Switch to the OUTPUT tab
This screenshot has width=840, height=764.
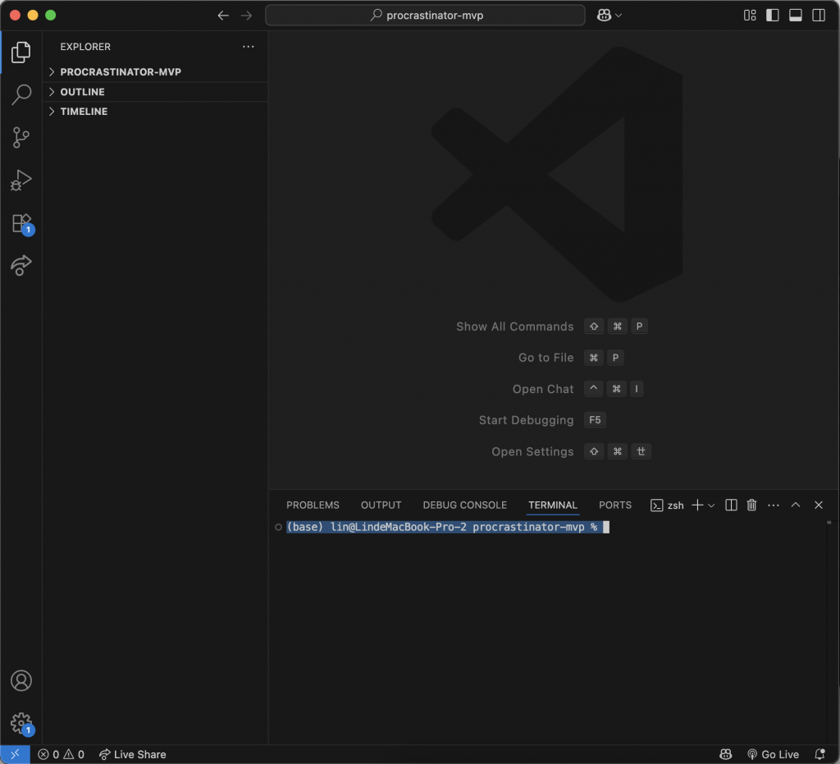pyautogui.click(x=381, y=506)
